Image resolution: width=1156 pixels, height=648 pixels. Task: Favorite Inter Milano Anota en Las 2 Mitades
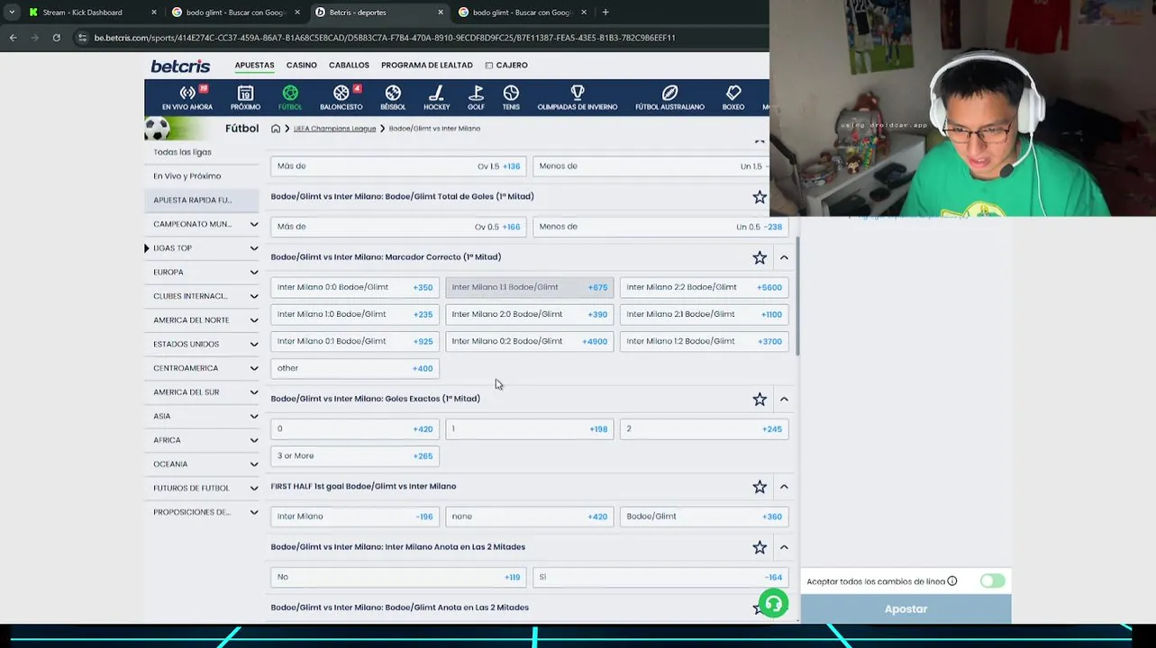pyautogui.click(x=760, y=547)
